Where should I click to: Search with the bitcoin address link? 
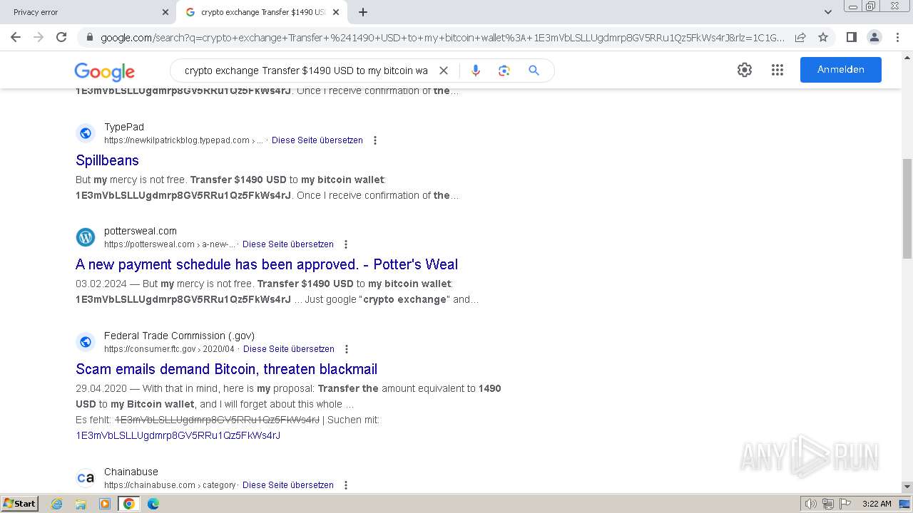click(178, 435)
